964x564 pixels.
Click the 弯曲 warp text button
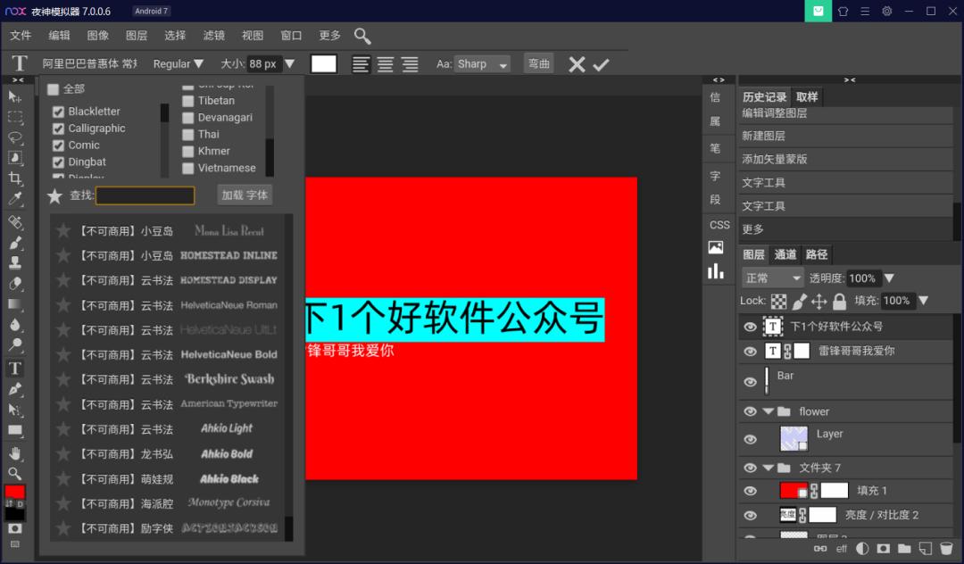[x=538, y=63]
